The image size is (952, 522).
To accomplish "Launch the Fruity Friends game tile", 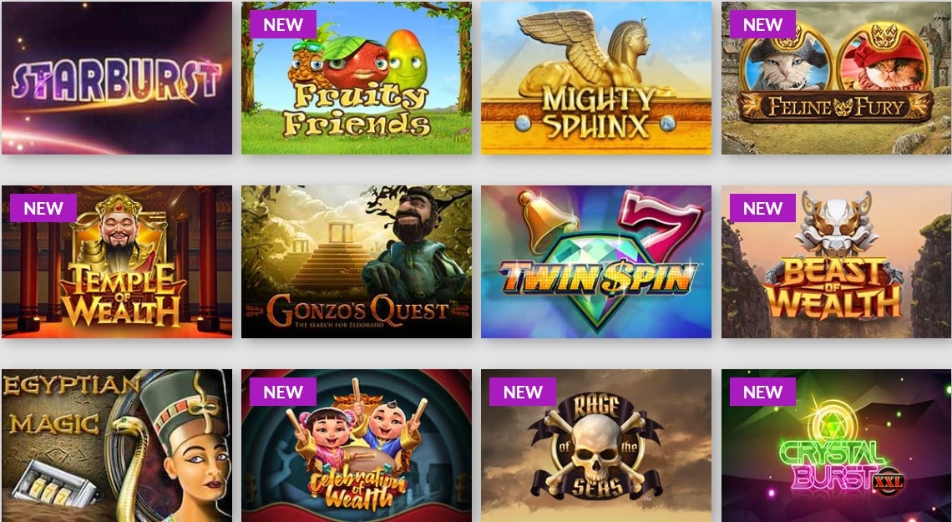I will click(x=357, y=78).
